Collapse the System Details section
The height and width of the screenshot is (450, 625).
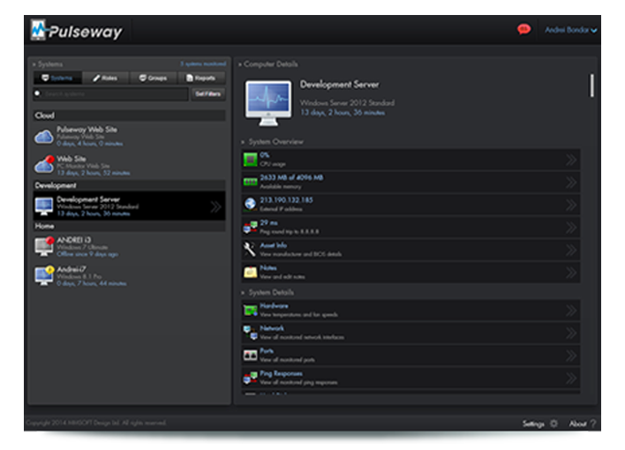pos(243,293)
